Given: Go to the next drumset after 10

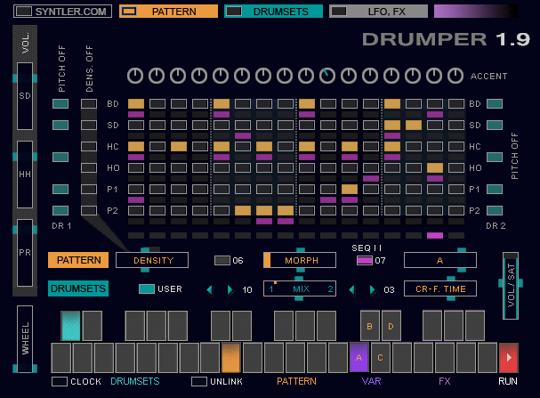Looking at the screenshot, I should coord(230,289).
